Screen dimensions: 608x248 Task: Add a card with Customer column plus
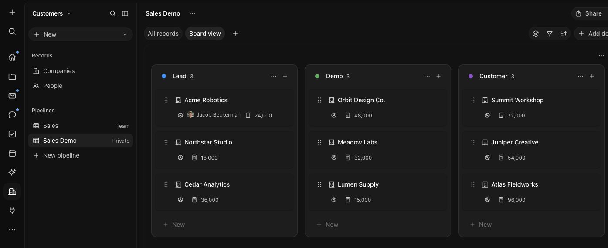coord(592,76)
